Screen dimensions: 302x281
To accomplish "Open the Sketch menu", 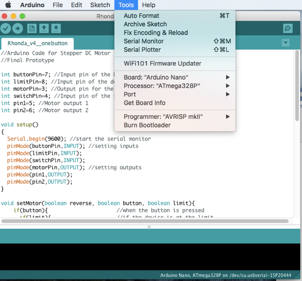I will pyautogui.click(x=100, y=5).
